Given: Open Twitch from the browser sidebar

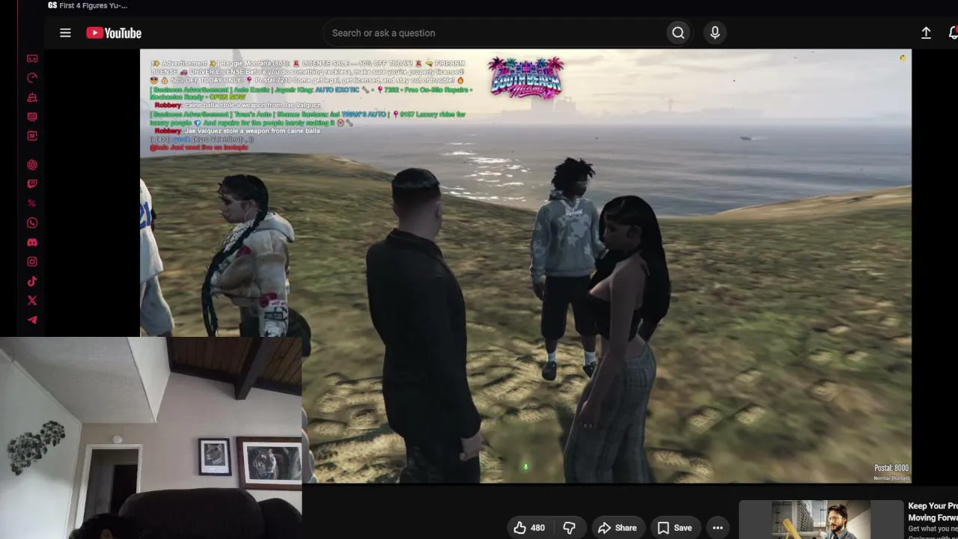Looking at the screenshot, I should tap(32, 184).
